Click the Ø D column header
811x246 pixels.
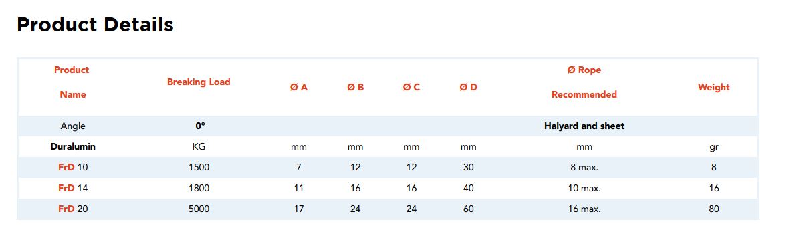tap(468, 87)
